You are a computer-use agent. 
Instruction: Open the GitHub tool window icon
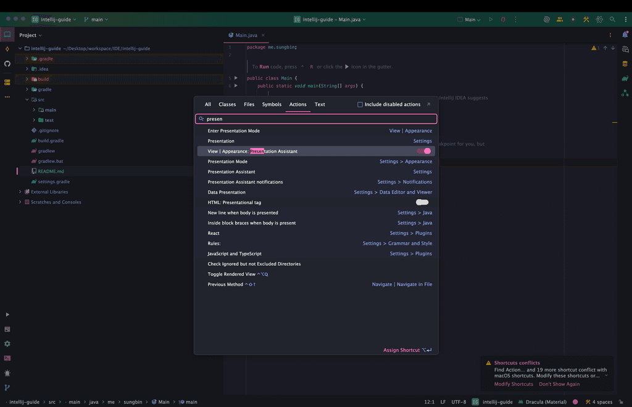tap(7, 64)
